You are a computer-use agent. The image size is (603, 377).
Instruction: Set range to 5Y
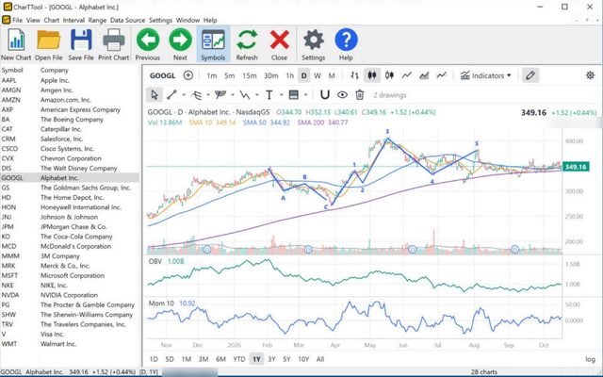(286, 359)
